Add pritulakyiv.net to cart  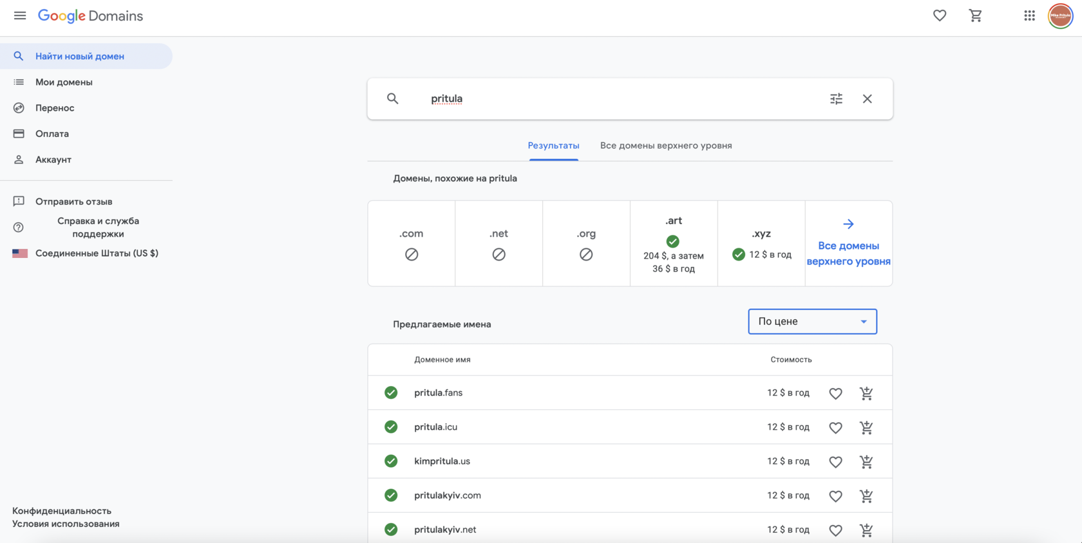[x=866, y=530]
